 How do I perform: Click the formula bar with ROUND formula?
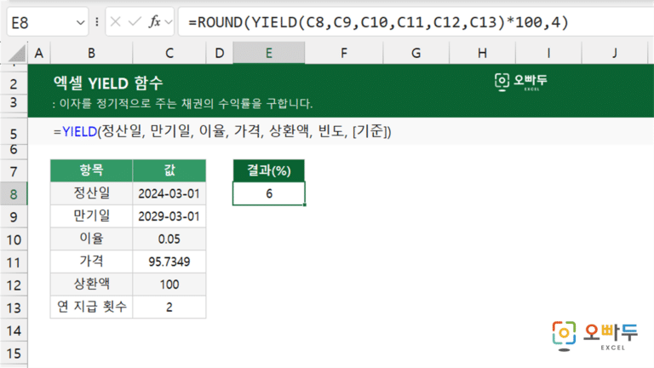coord(416,22)
